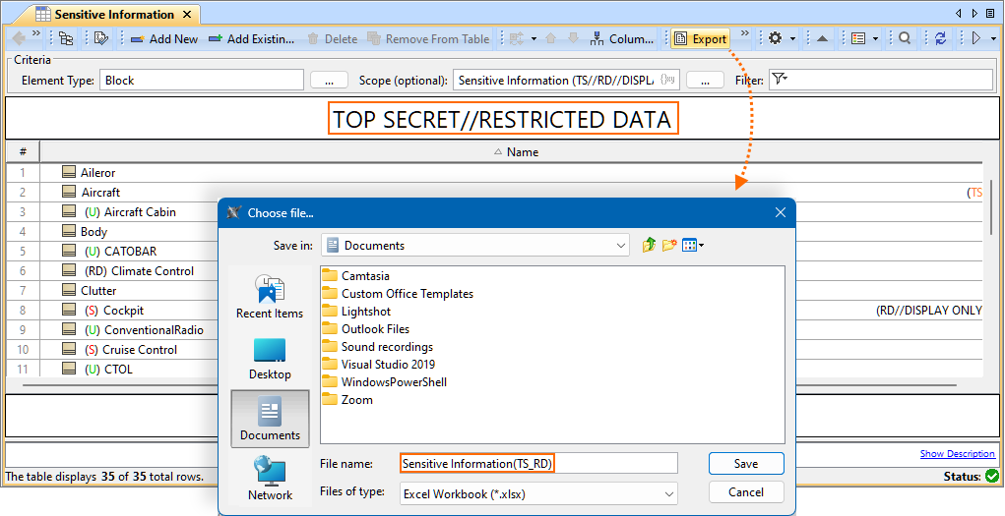This screenshot has width=1005, height=516.
Task: Click Add Existing toolbar button
Action: click(252, 39)
